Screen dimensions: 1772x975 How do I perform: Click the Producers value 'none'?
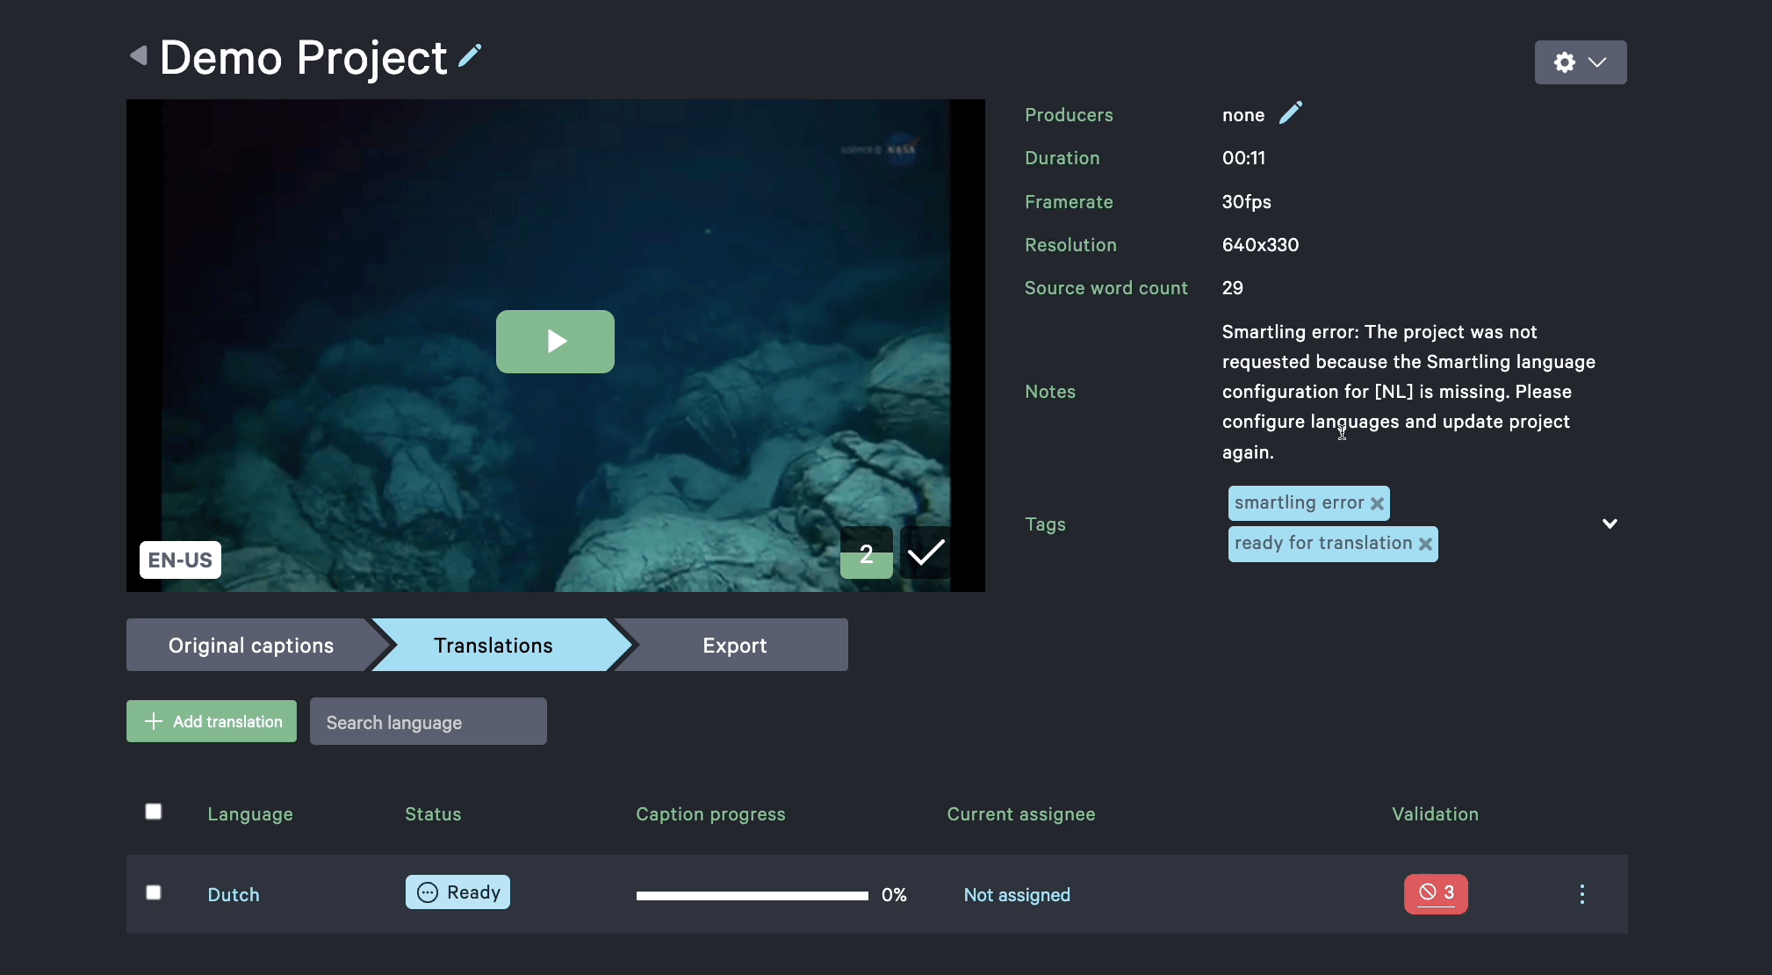tap(1243, 115)
